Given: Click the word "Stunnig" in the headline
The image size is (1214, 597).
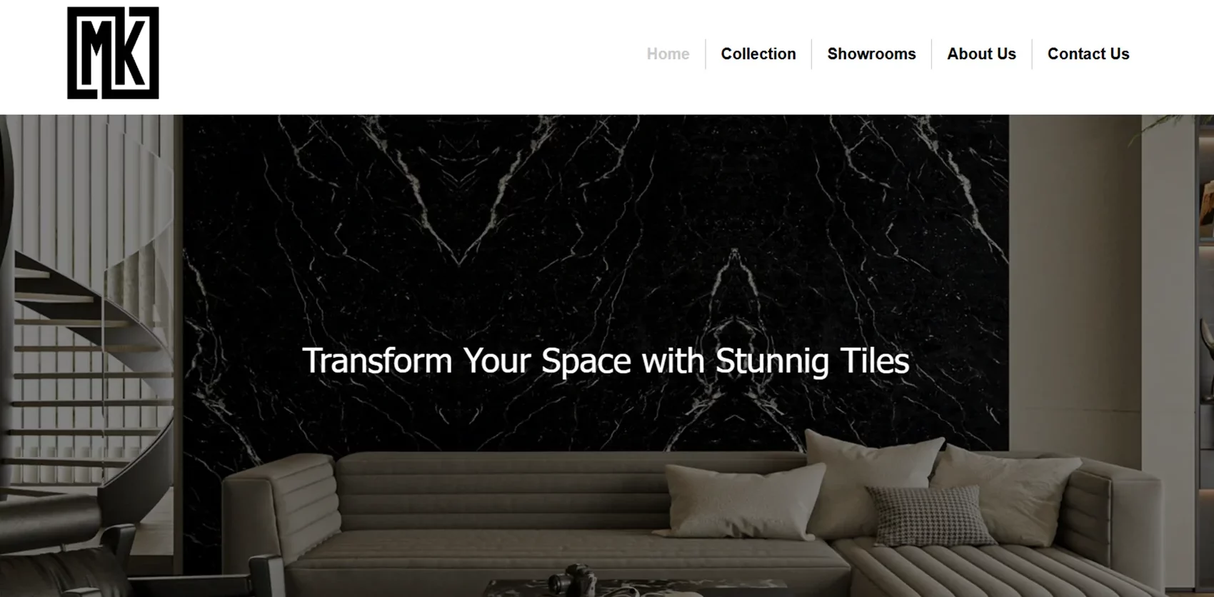Looking at the screenshot, I should (x=772, y=361).
